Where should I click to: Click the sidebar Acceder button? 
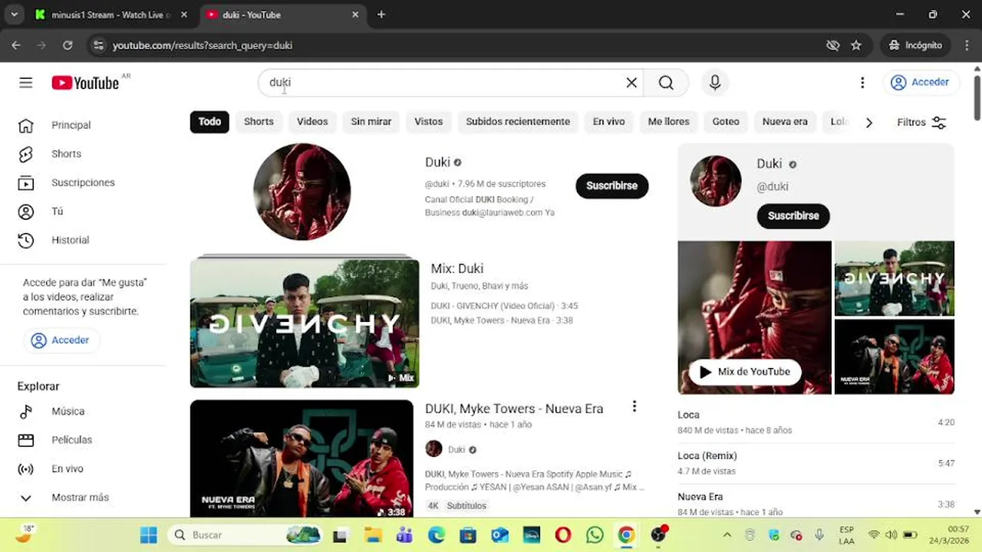[x=61, y=340]
